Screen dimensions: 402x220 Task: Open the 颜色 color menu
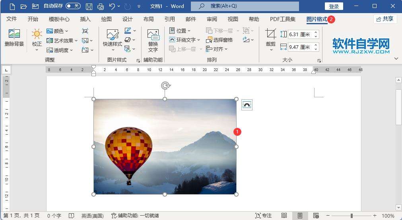(57, 31)
